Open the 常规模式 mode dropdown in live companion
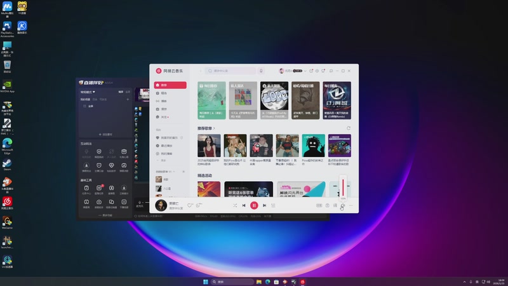Image resolution: width=508 pixels, height=286 pixels. click(x=88, y=92)
